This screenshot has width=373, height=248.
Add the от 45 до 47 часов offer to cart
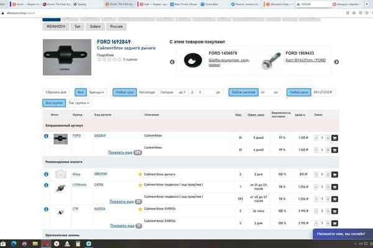[x=334, y=199]
